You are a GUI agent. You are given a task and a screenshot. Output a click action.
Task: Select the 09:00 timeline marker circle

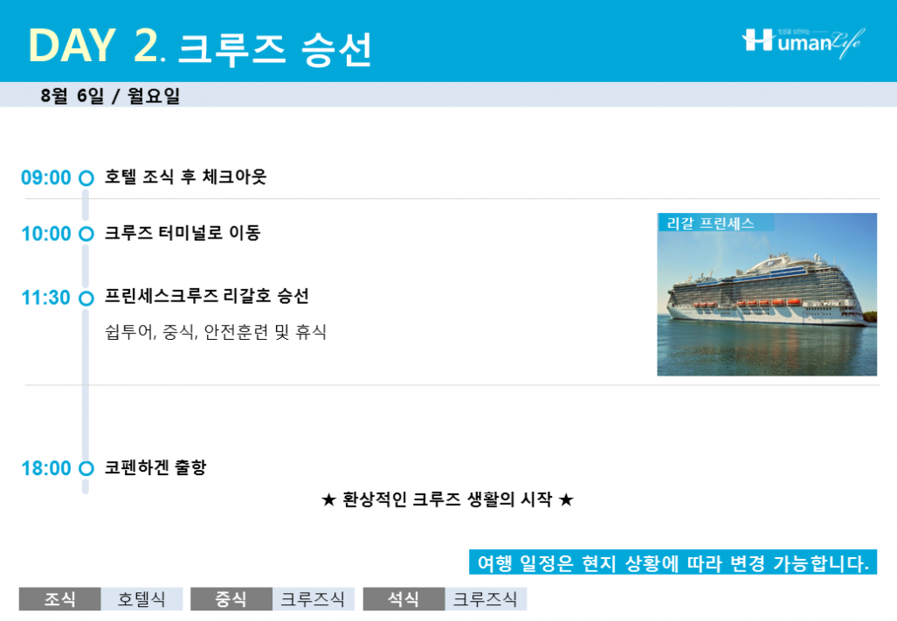[x=86, y=178]
